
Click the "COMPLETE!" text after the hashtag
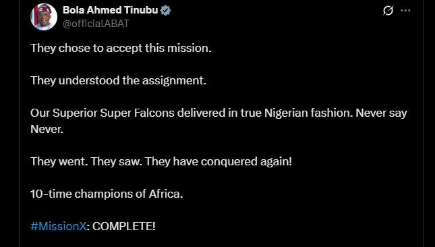123,226
